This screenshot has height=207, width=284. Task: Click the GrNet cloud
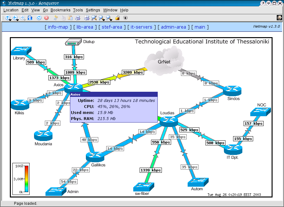(164, 60)
